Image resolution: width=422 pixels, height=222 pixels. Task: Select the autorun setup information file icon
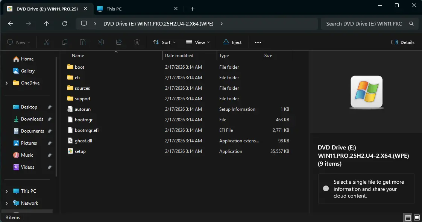(70, 109)
